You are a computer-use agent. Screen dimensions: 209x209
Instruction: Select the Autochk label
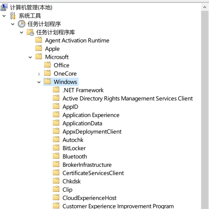(73, 140)
